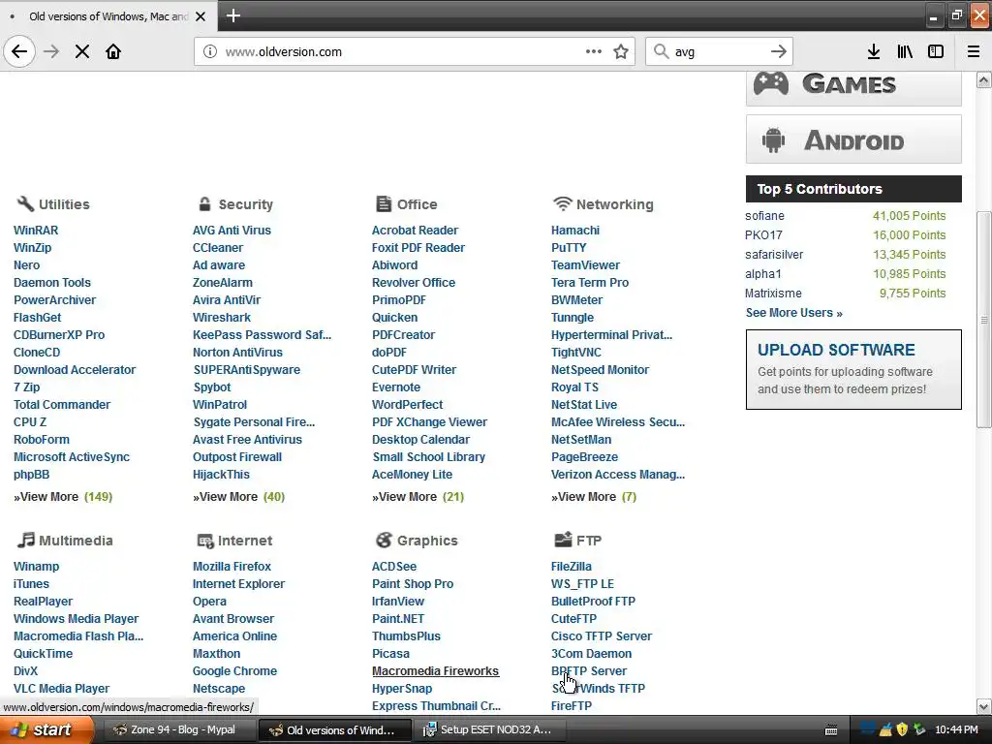Image resolution: width=992 pixels, height=744 pixels.
Task: Open the hamburger application menu
Action: (974, 51)
